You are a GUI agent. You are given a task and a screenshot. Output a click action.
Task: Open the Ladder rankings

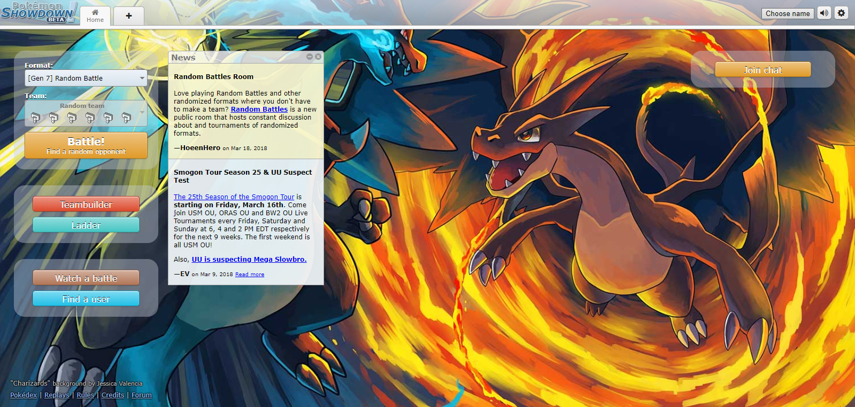click(x=86, y=225)
